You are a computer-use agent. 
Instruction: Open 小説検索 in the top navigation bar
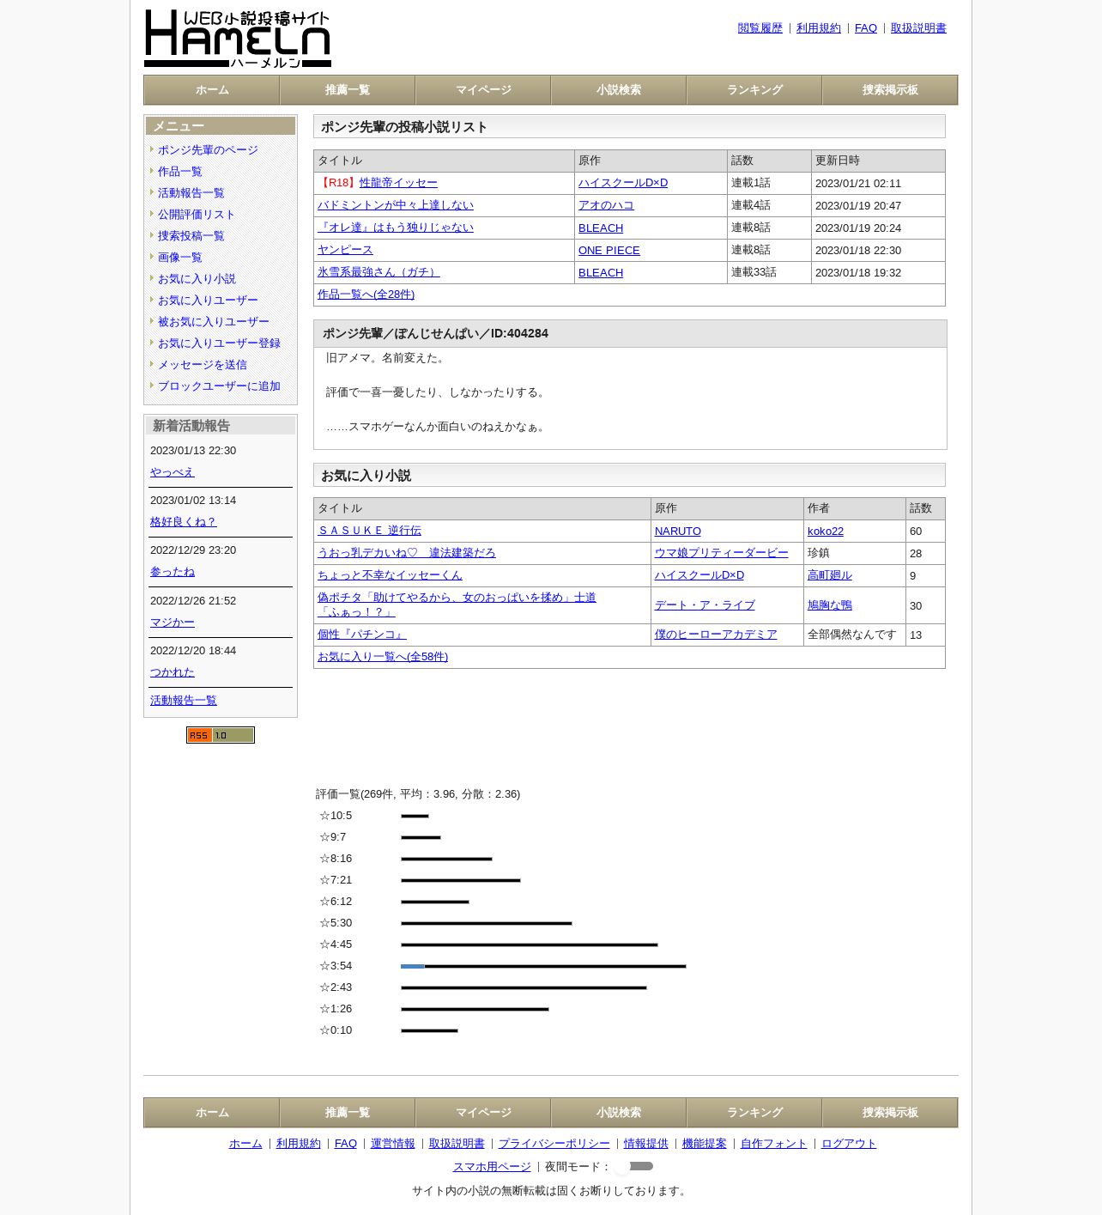[x=619, y=90]
